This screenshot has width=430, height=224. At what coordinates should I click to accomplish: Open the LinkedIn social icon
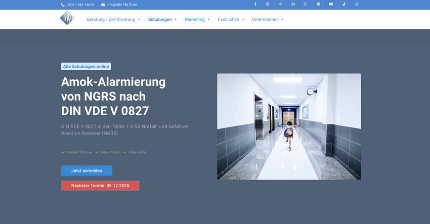coord(293,4)
